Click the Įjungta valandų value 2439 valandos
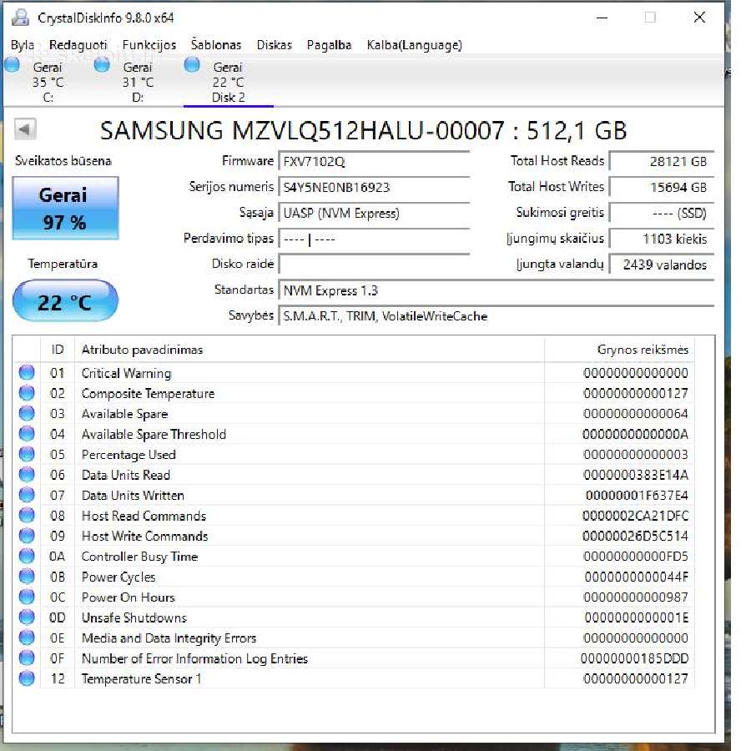751x751 pixels. [662, 265]
